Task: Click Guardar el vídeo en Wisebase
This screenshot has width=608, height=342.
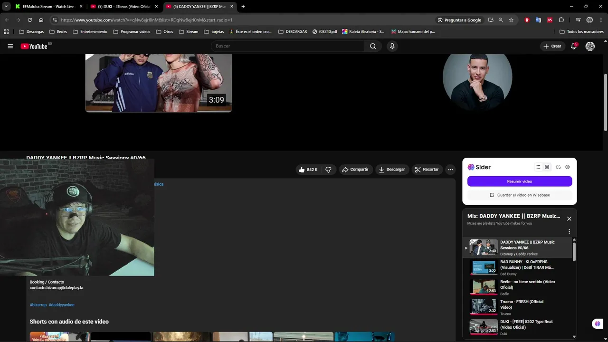Action: (x=520, y=195)
